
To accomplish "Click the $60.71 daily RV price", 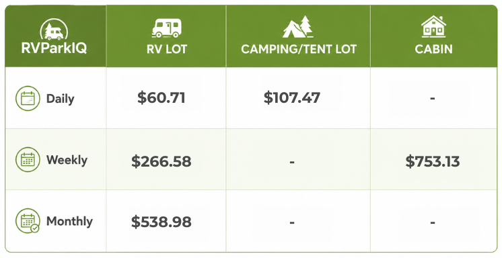I will (162, 97).
